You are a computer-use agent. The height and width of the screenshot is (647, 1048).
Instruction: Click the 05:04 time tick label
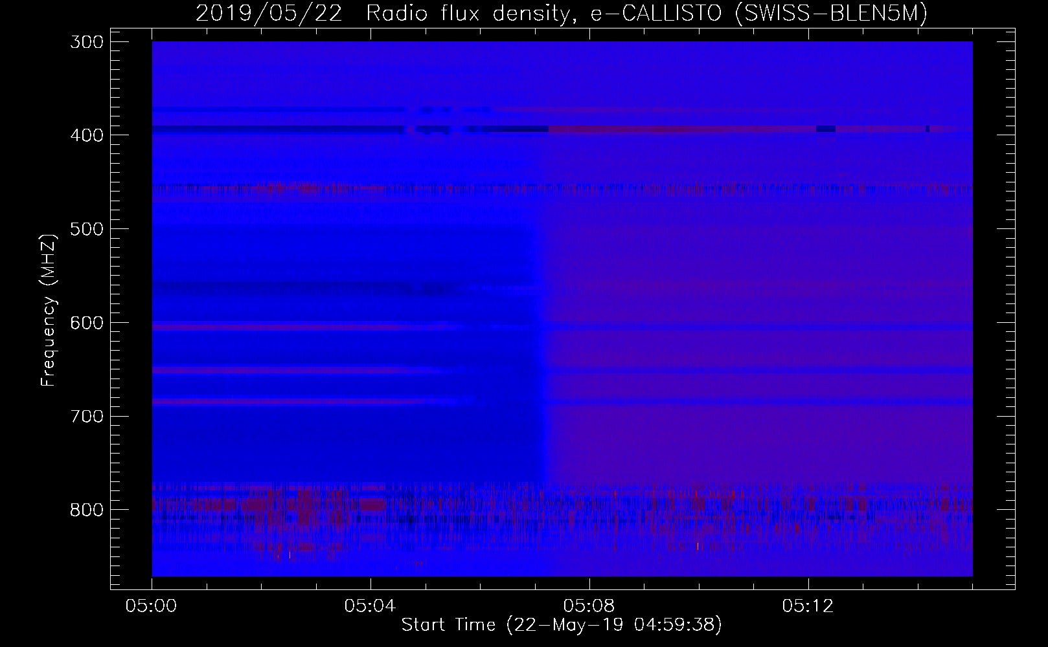click(370, 606)
